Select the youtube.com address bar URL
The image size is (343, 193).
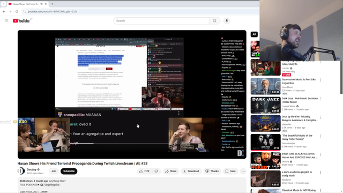(x=53, y=12)
